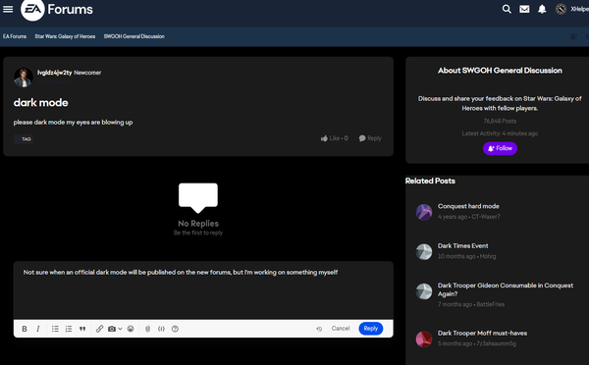Toggle italic formatting in the editor
The width and height of the screenshot is (589, 365).
[x=38, y=329]
